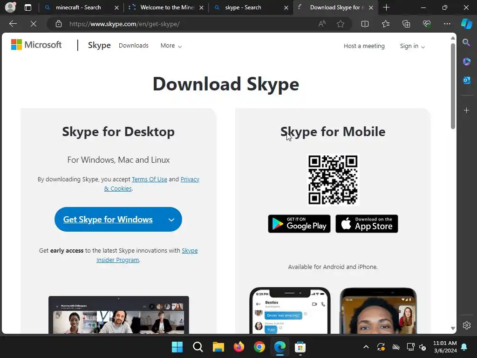Close the minecraft - Search tab
This screenshot has width=477, height=358.
pyautogui.click(x=116, y=7)
